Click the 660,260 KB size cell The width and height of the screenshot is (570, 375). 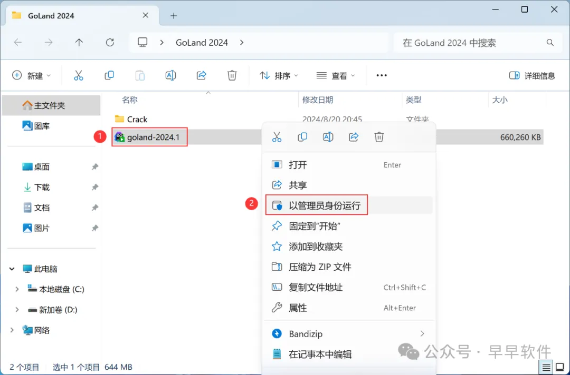520,137
